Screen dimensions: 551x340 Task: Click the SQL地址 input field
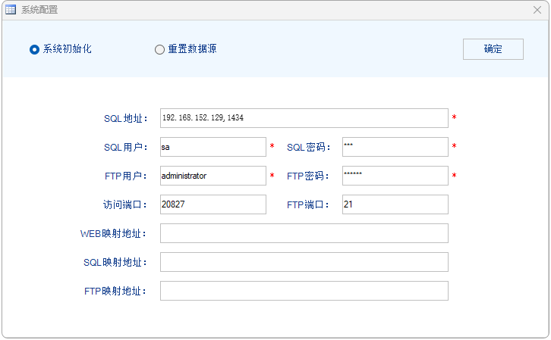coord(304,118)
